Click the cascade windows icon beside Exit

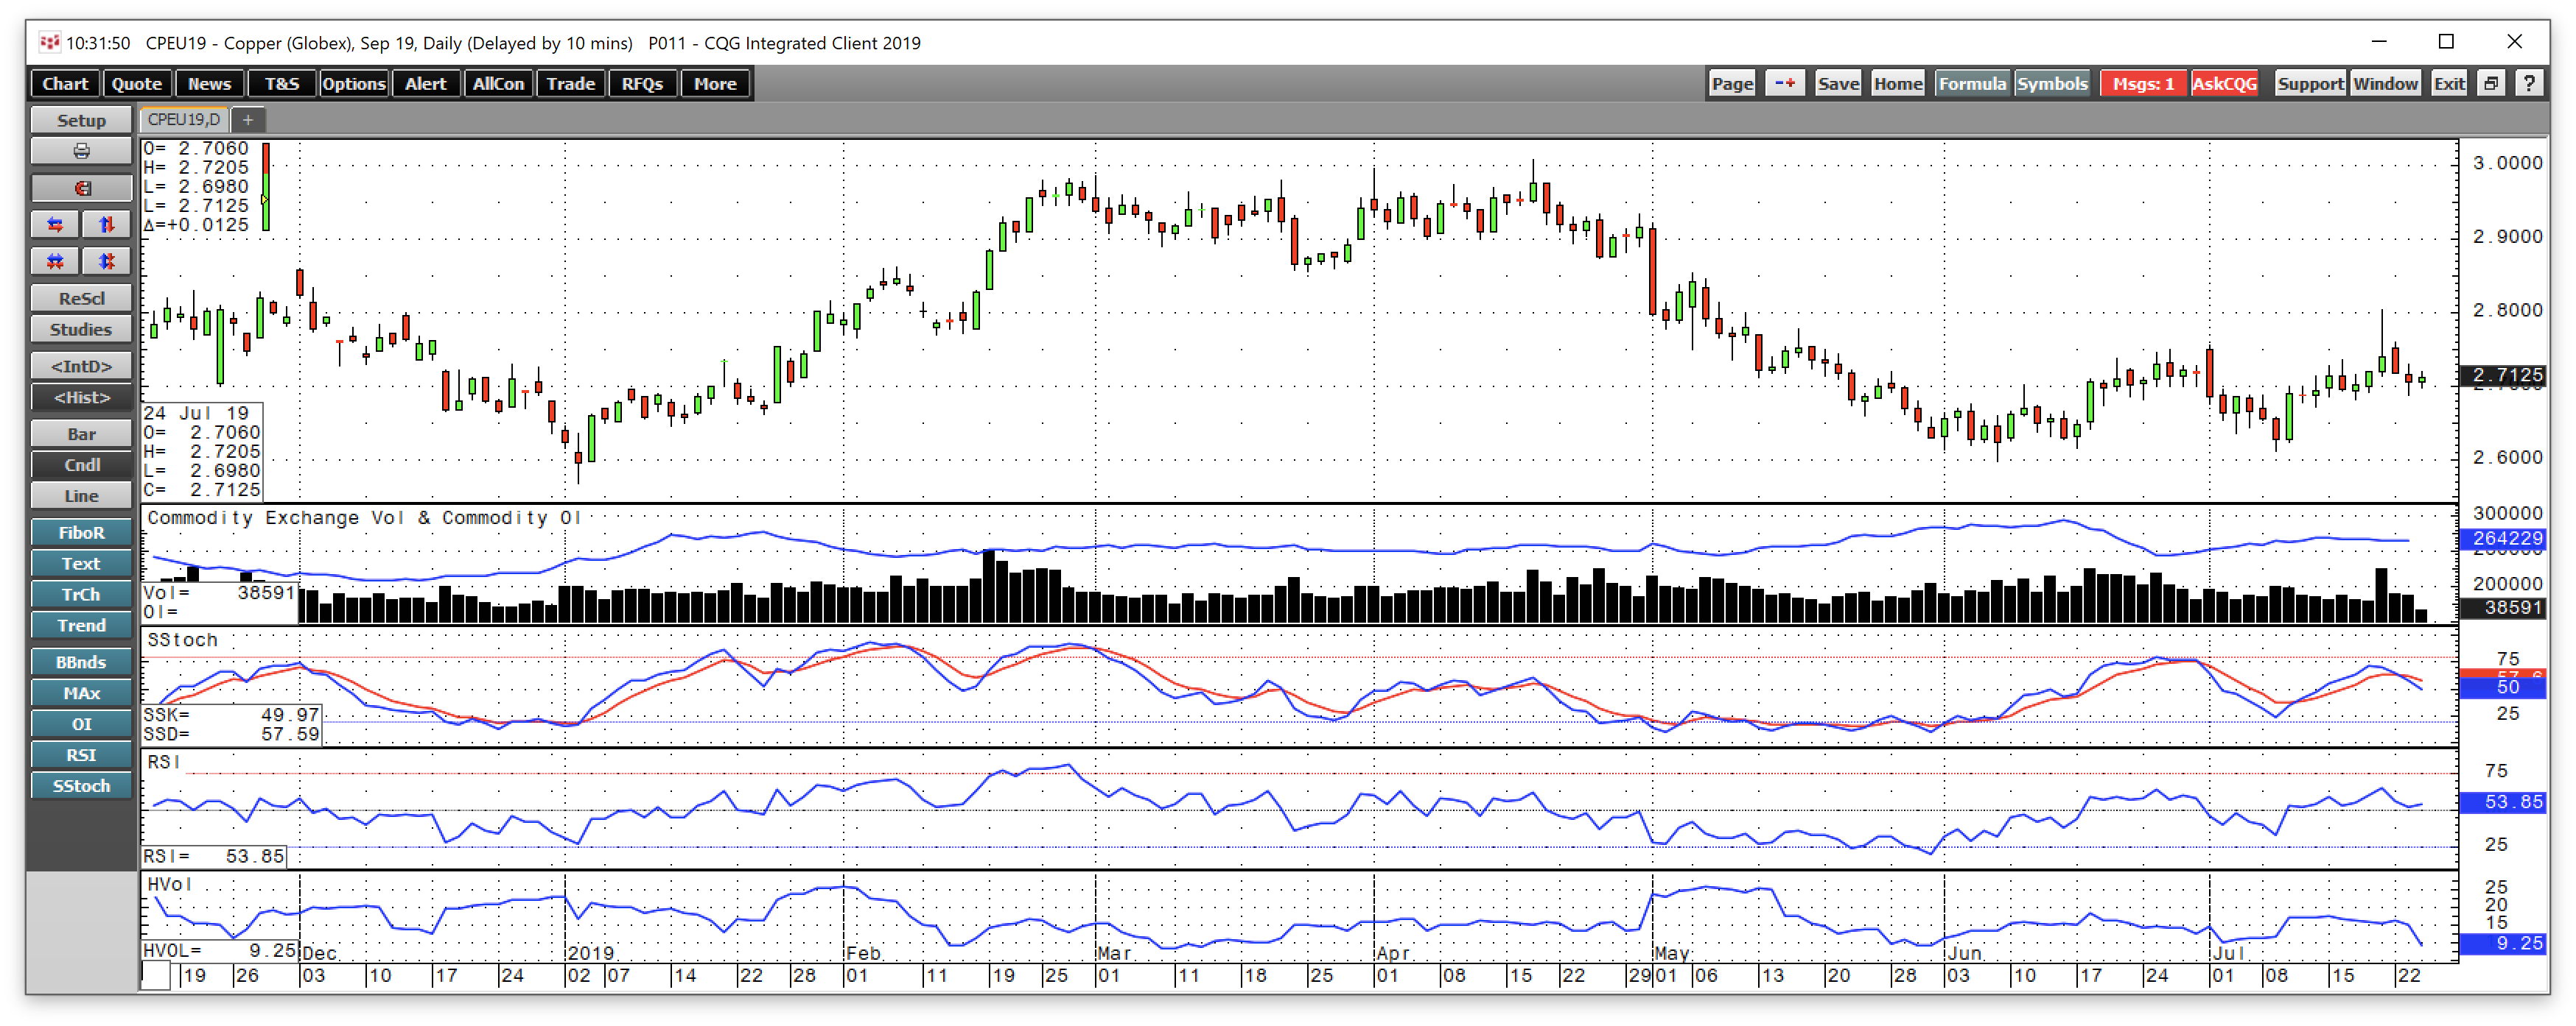pos(2490,83)
